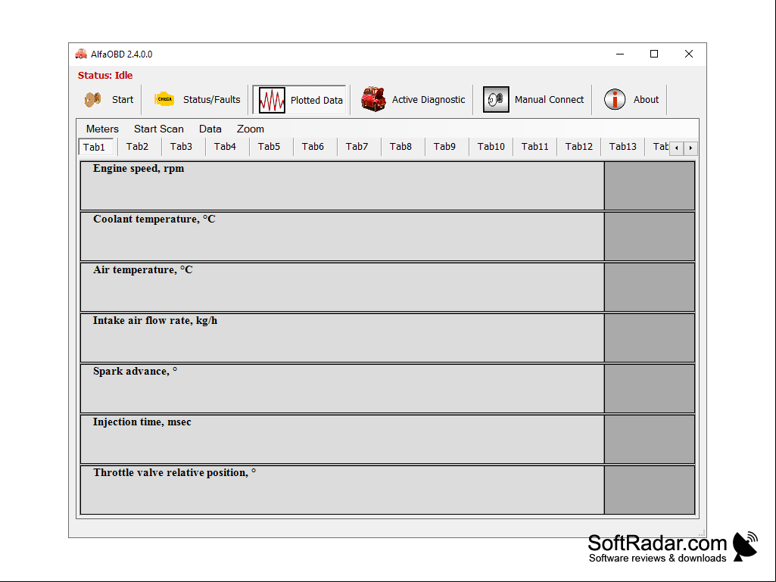Switch to Tab13

(622, 147)
